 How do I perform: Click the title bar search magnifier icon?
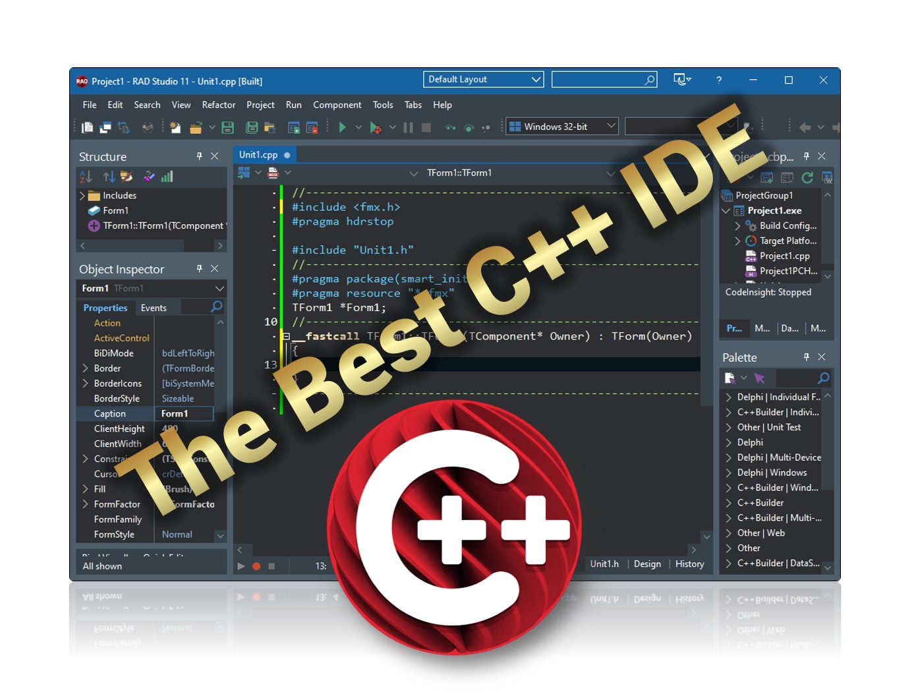(x=650, y=80)
